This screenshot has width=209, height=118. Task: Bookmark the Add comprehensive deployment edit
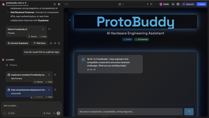coord(55,90)
